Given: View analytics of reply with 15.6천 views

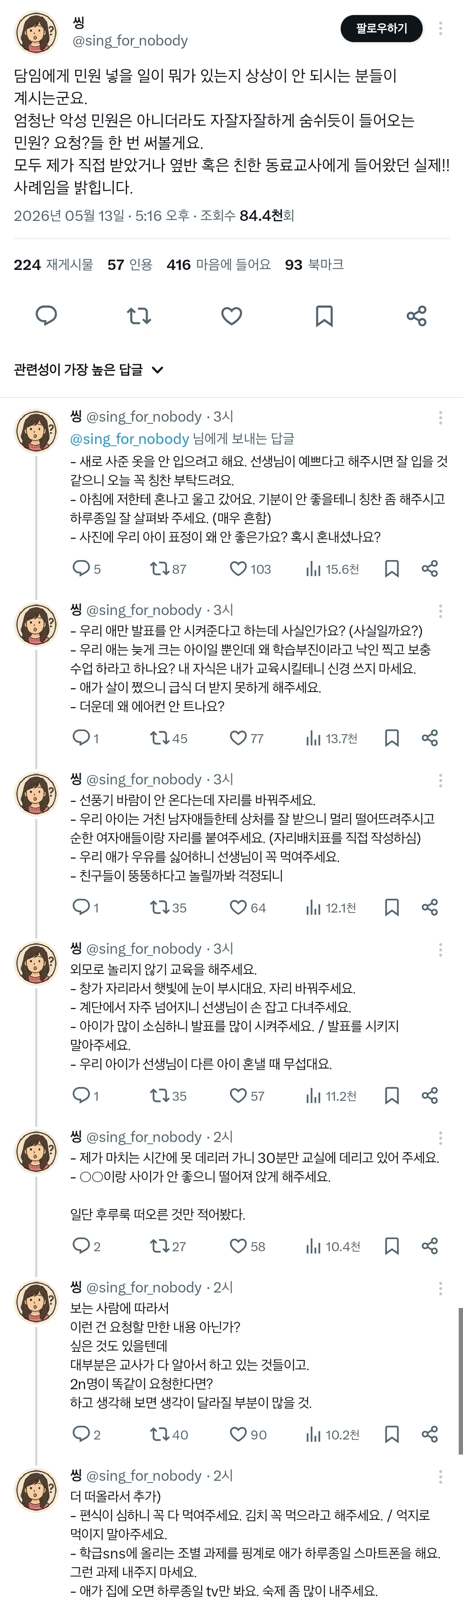Looking at the screenshot, I should [332, 569].
